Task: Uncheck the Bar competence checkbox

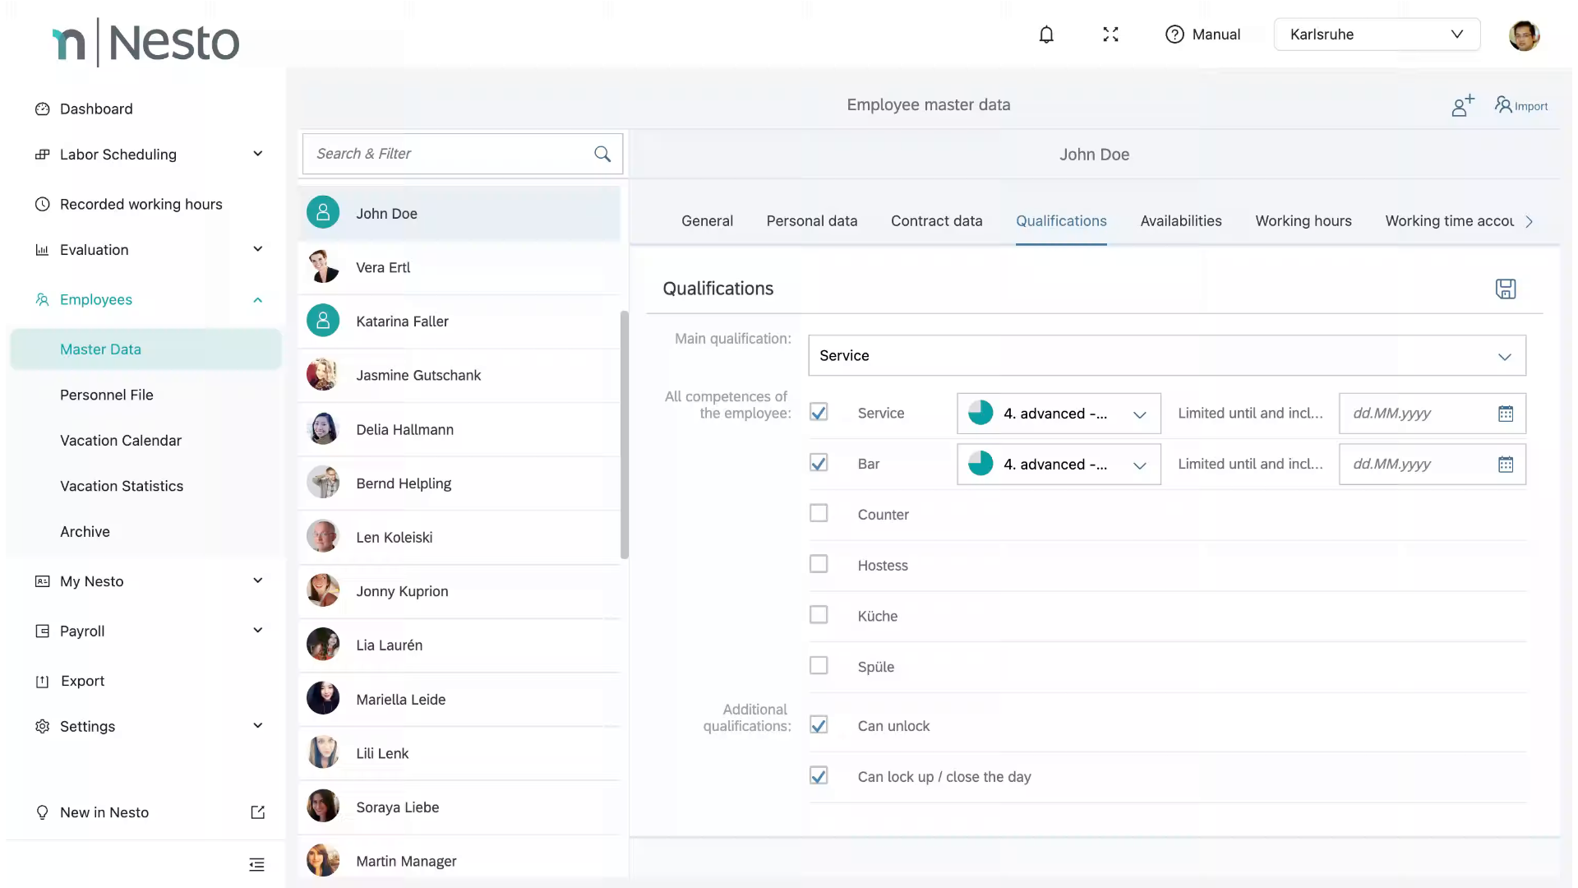Action: tap(819, 463)
